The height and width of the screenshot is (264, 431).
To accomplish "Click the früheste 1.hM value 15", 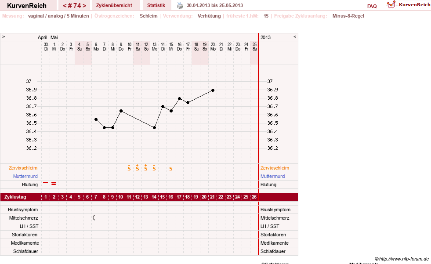I will click(x=266, y=16).
